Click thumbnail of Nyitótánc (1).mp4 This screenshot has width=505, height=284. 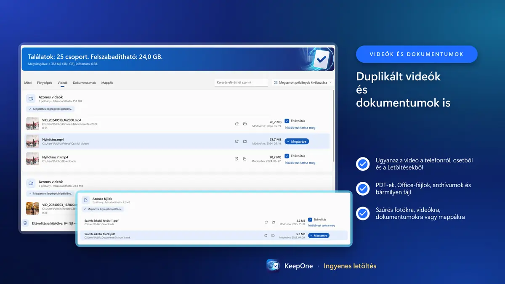(x=32, y=159)
